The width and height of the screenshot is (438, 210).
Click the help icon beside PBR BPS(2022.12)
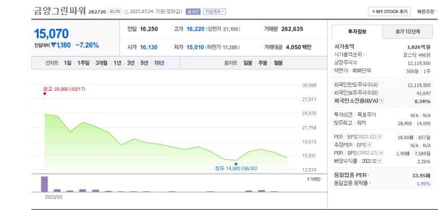[381, 153]
